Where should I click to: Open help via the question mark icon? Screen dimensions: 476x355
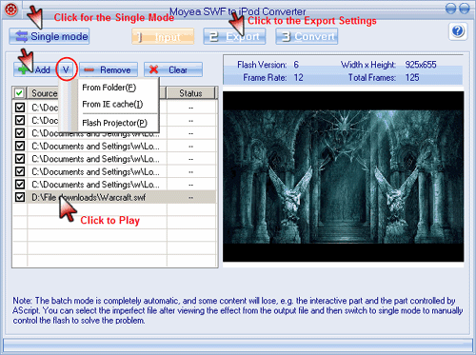click(x=458, y=31)
